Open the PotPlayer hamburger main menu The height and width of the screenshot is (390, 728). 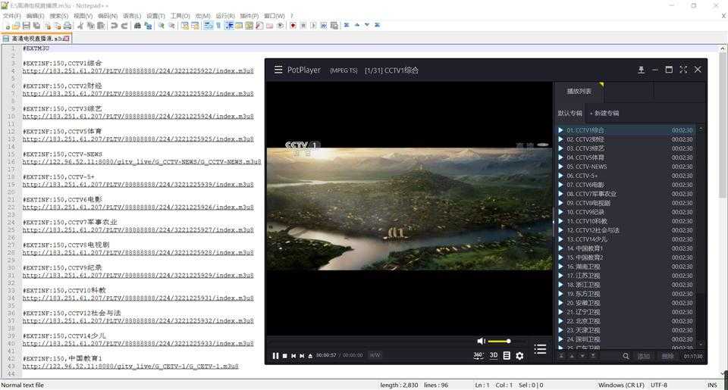point(278,70)
